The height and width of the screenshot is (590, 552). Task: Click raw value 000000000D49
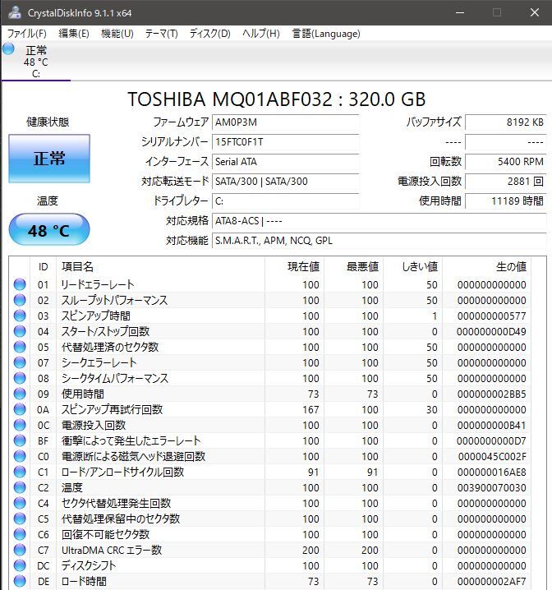(491, 331)
